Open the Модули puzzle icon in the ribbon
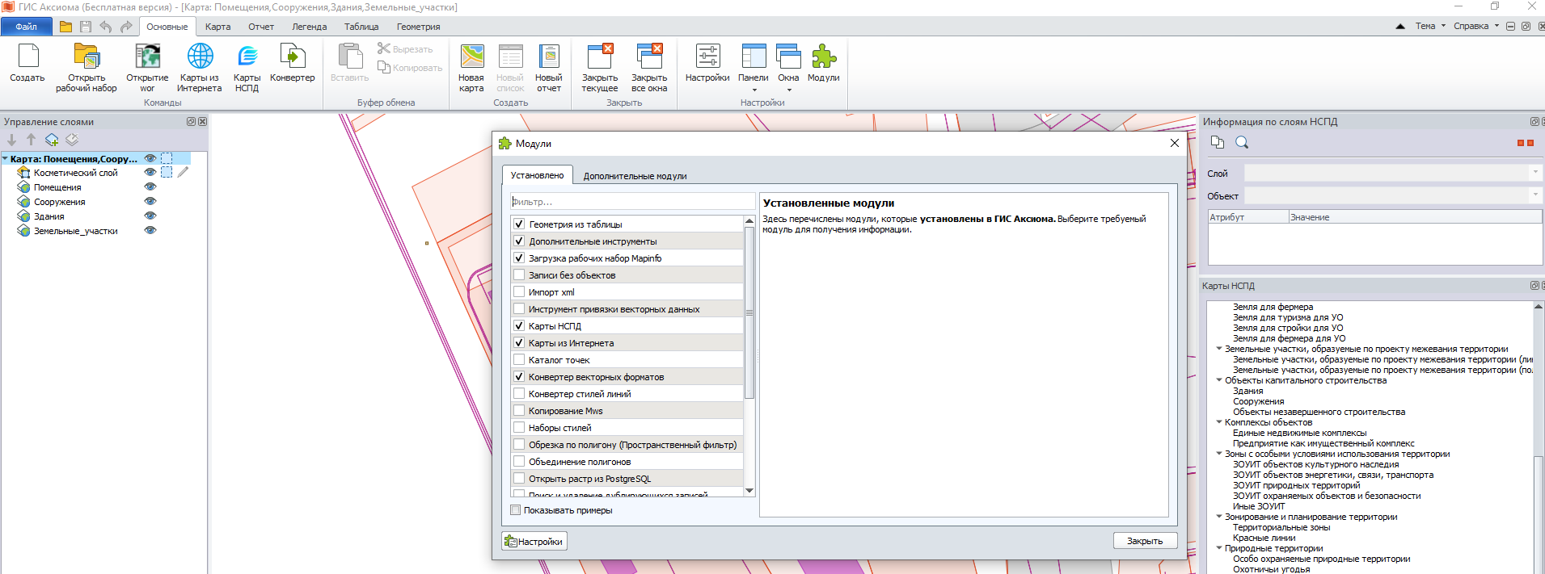The width and height of the screenshot is (1545, 574). [x=823, y=58]
